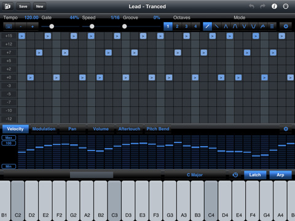
Task: Open the sequencer grid settings gear
Action: point(286,26)
